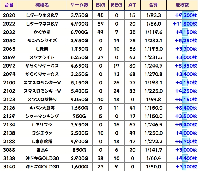Click the 1/195.0 combined probability
Screen dimensions: 198x171
click(154, 49)
